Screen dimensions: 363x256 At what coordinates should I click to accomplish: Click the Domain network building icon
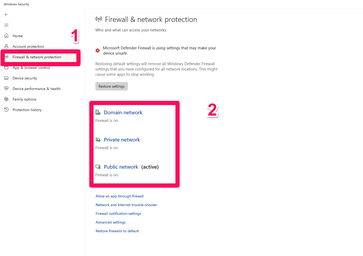point(98,112)
